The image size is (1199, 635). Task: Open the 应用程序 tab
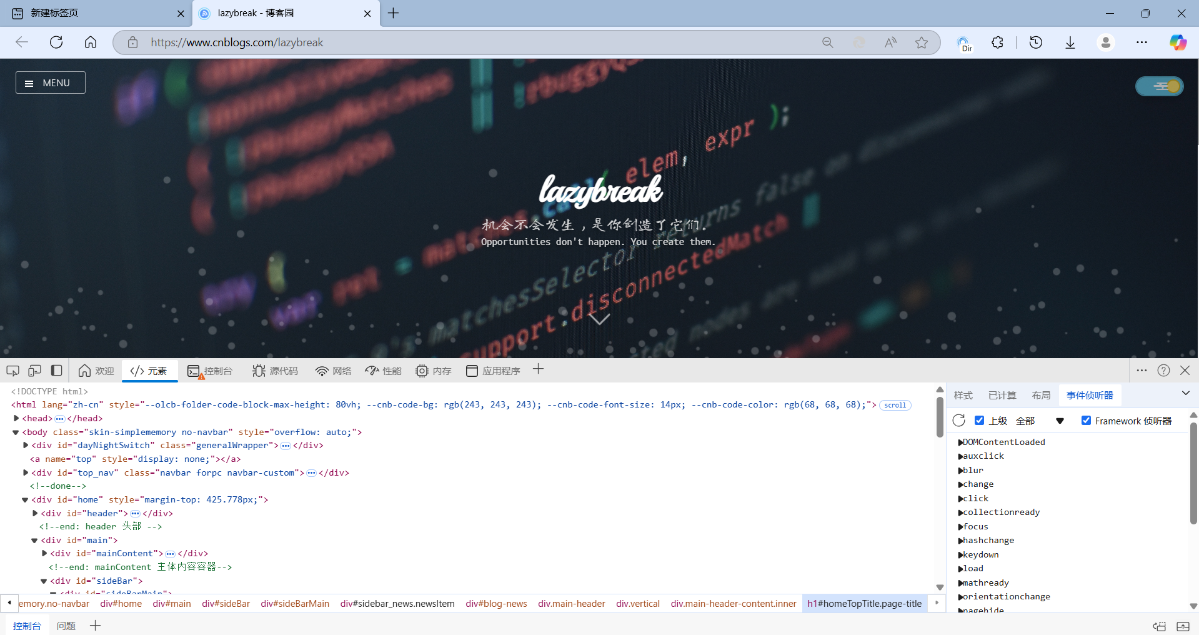(493, 371)
